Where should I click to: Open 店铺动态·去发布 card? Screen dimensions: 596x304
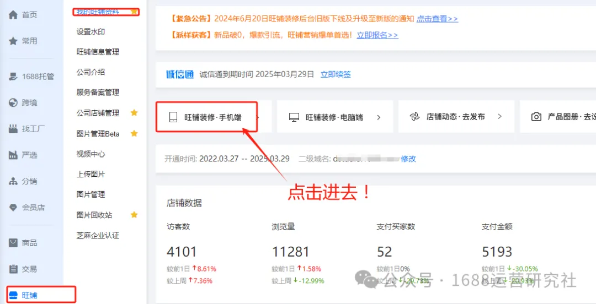point(456,117)
